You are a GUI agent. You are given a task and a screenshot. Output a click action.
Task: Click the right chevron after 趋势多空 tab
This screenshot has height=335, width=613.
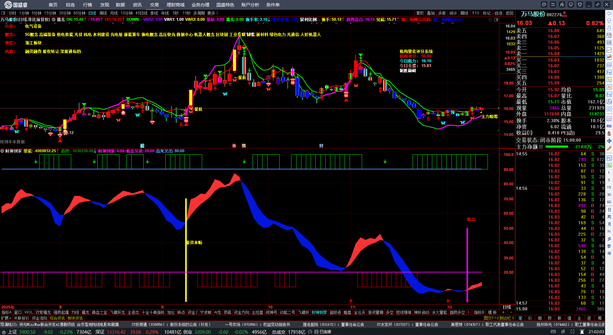click(468, 312)
